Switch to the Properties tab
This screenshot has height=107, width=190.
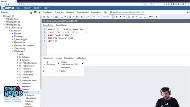pos(59,12)
